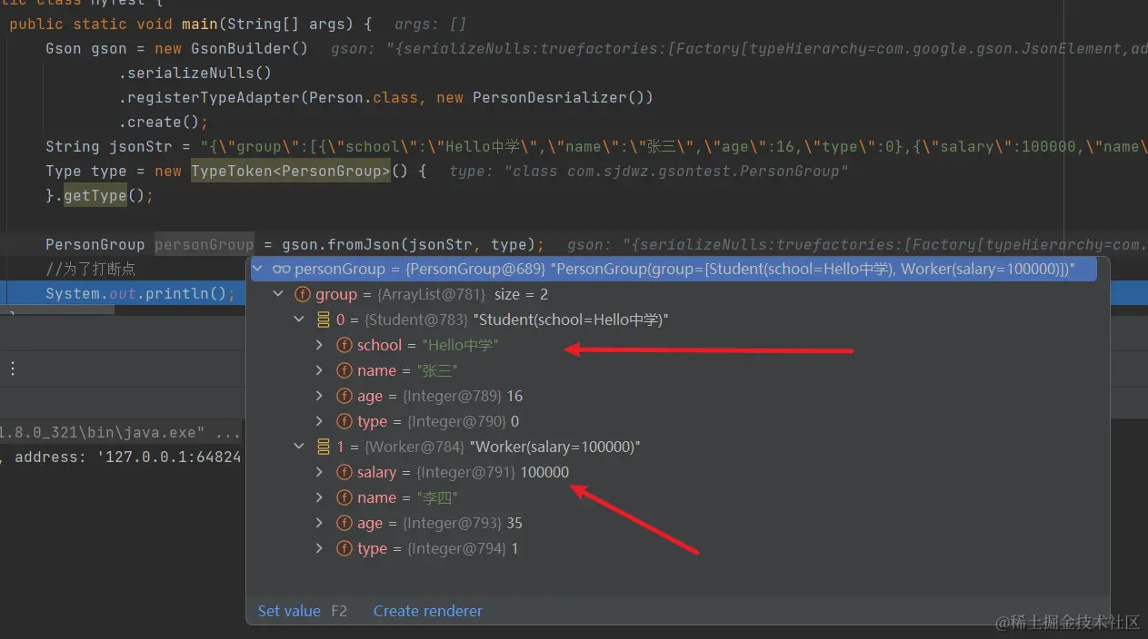1148x639 pixels.
Task: Click the args: [] inline hint
Action: point(430,24)
